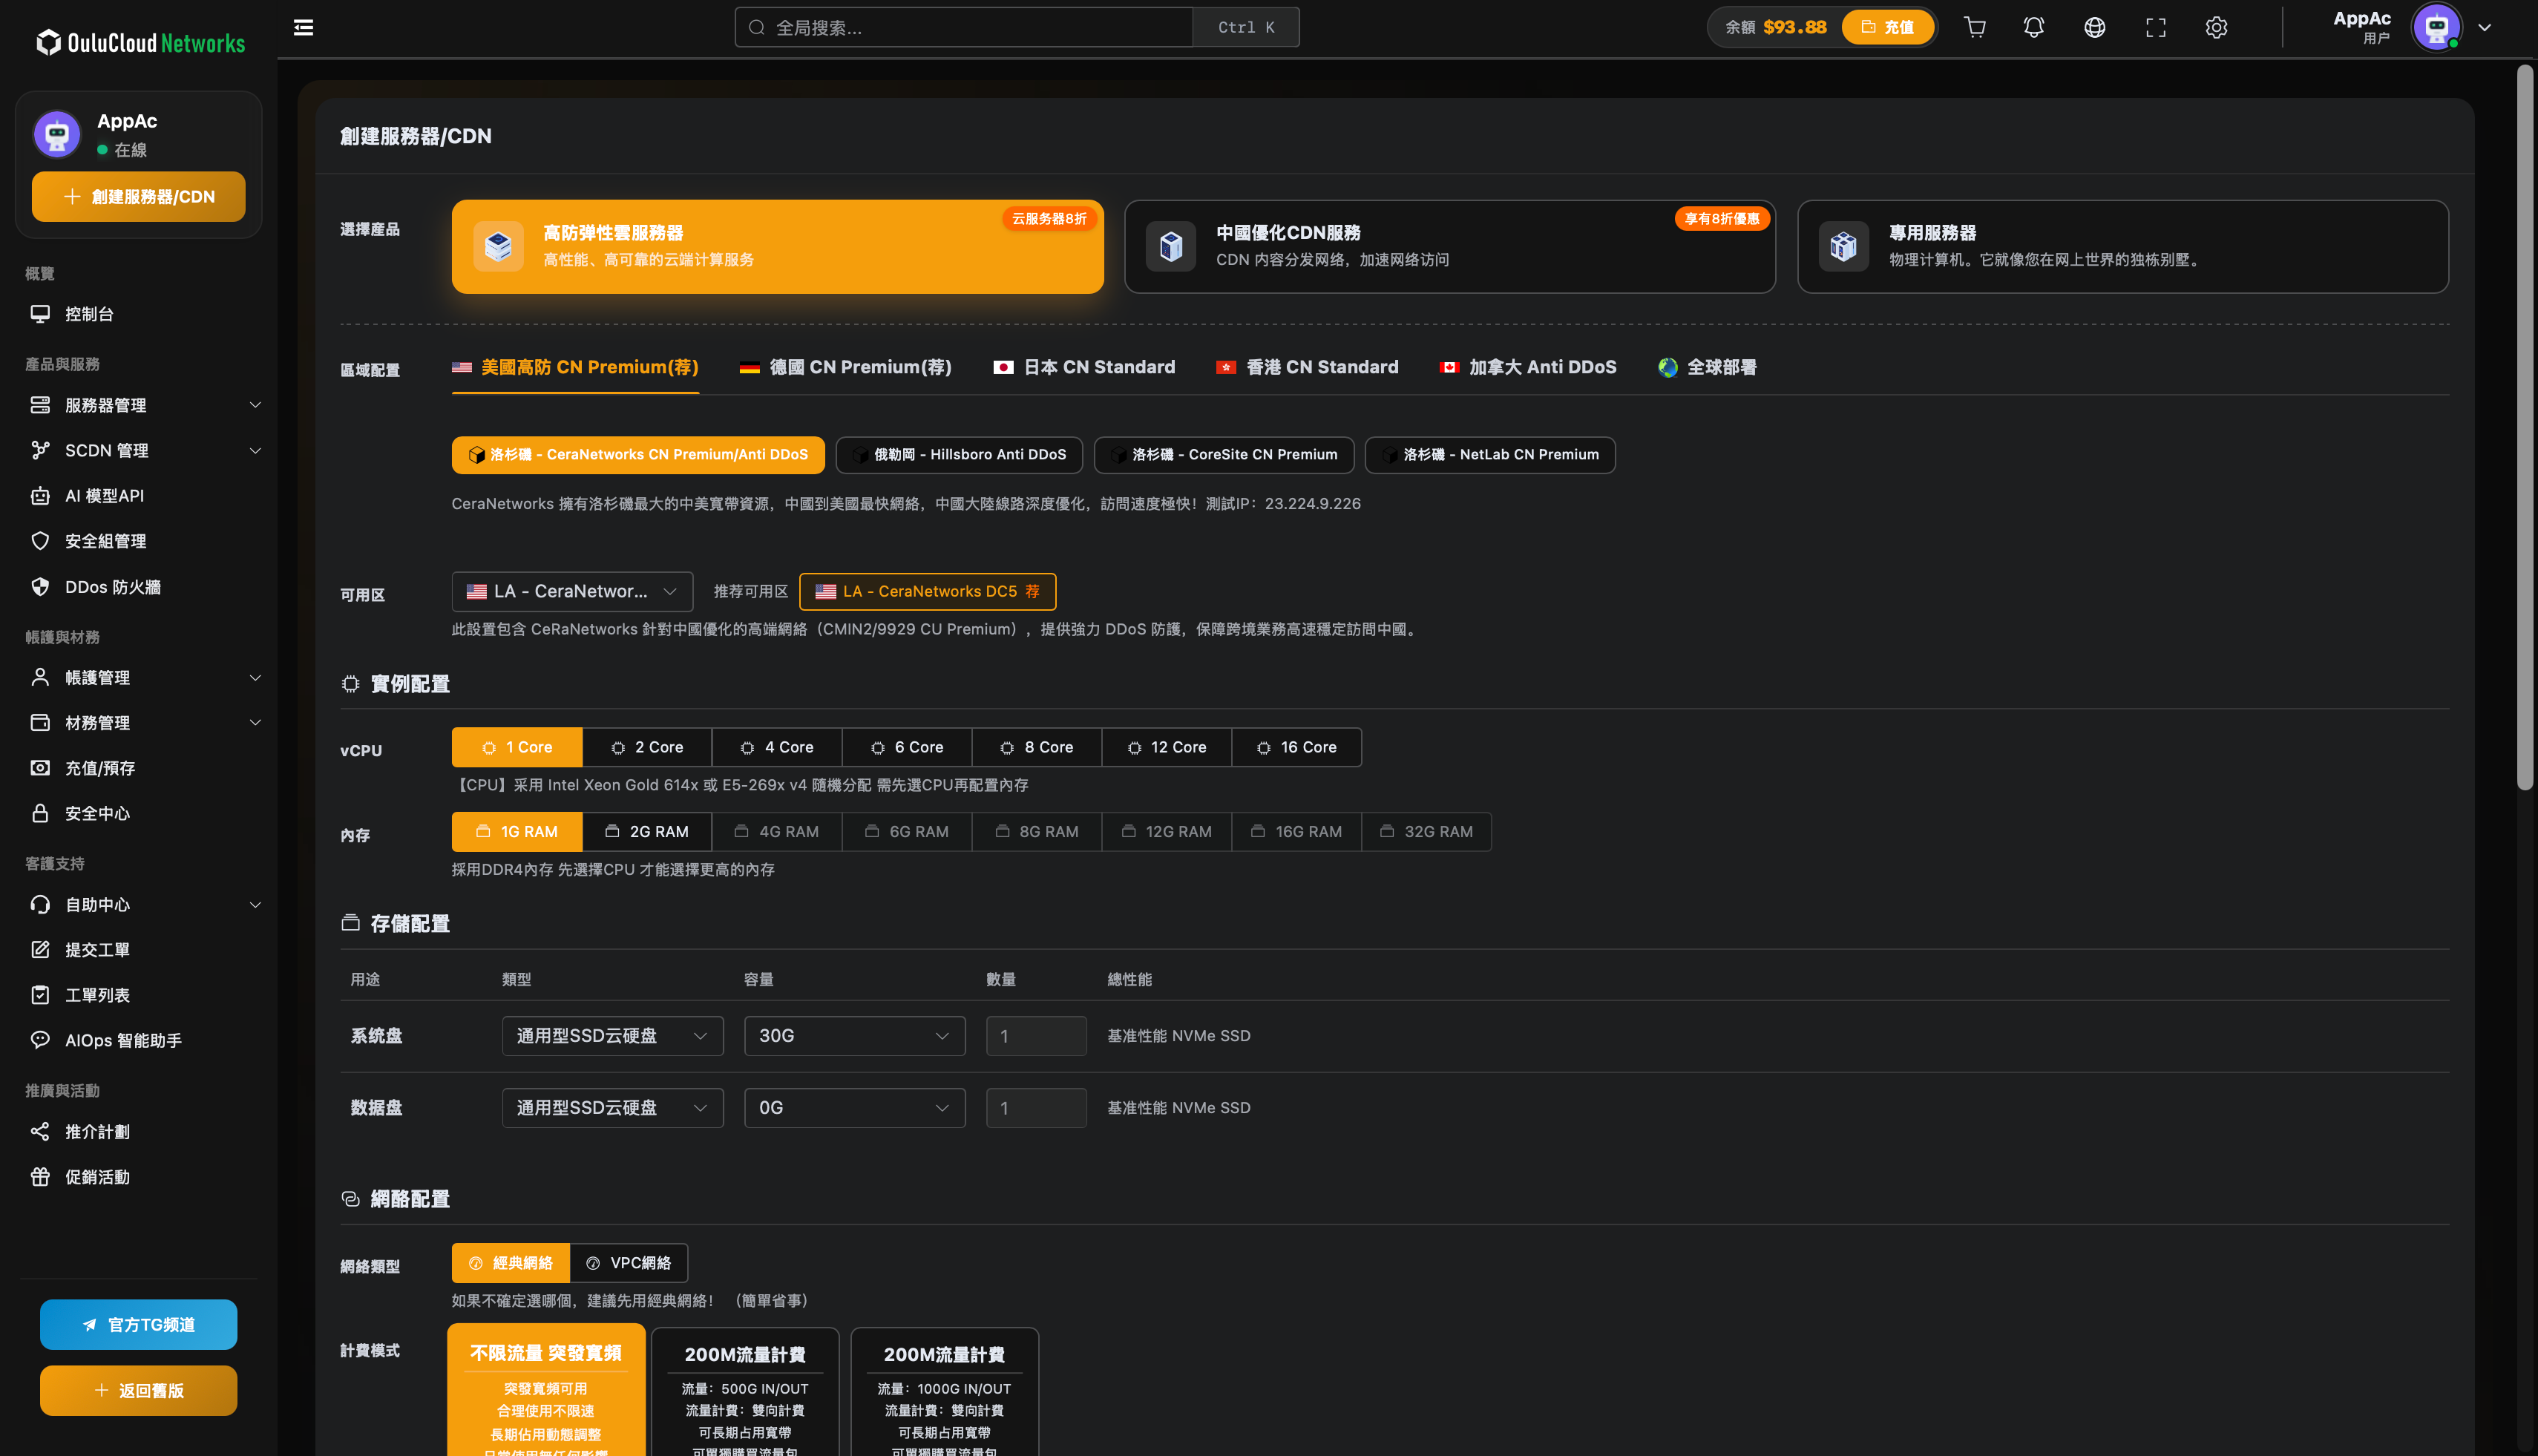Click user avatar in top bar
This screenshot has width=2538, height=1456.
pyautogui.click(x=2436, y=27)
